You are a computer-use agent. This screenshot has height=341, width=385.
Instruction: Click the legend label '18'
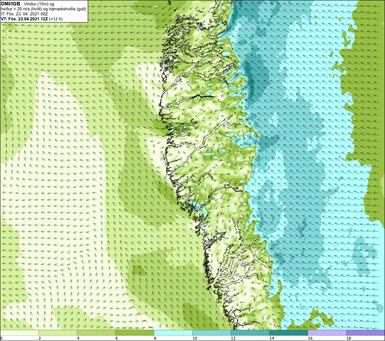(x=348, y=339)
